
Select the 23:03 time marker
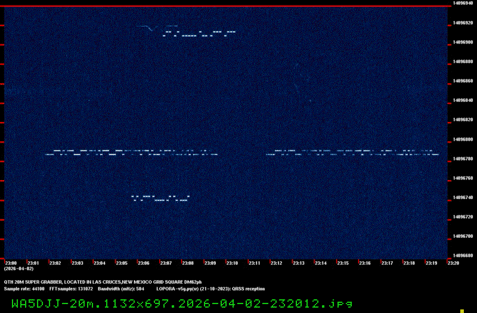(78, 263)
